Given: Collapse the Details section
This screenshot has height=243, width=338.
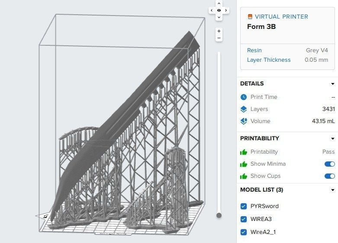Looking at the screenshot, I should 332,84.
